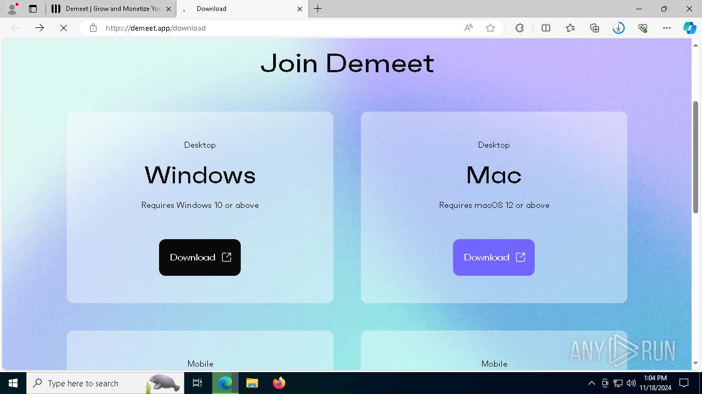Click the Mac Download button

coord(494,257)
